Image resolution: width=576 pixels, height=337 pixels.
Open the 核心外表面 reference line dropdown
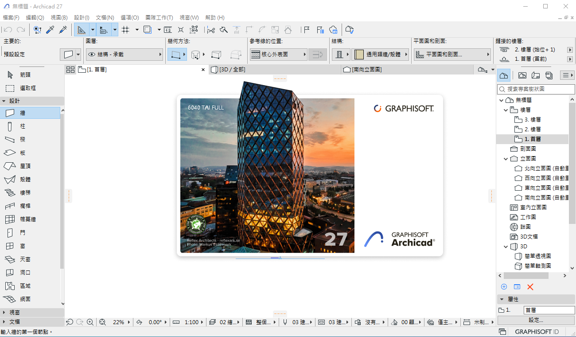click(x=278, y=55)
